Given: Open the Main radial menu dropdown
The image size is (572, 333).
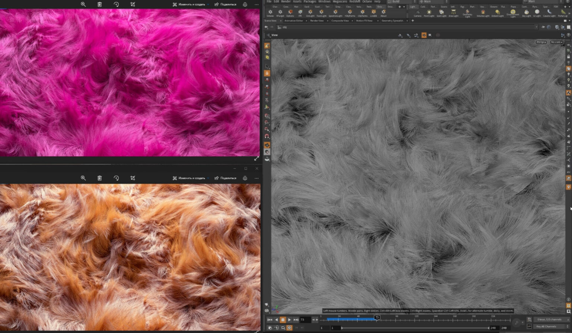Looking at the screenshot, I should 434,1.
